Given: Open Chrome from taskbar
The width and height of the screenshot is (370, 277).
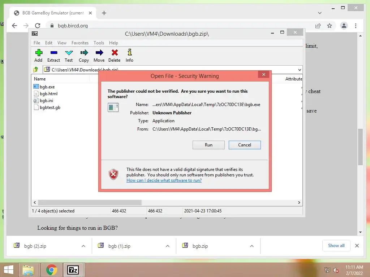Looking at the screenshot, I should (51, 270).
